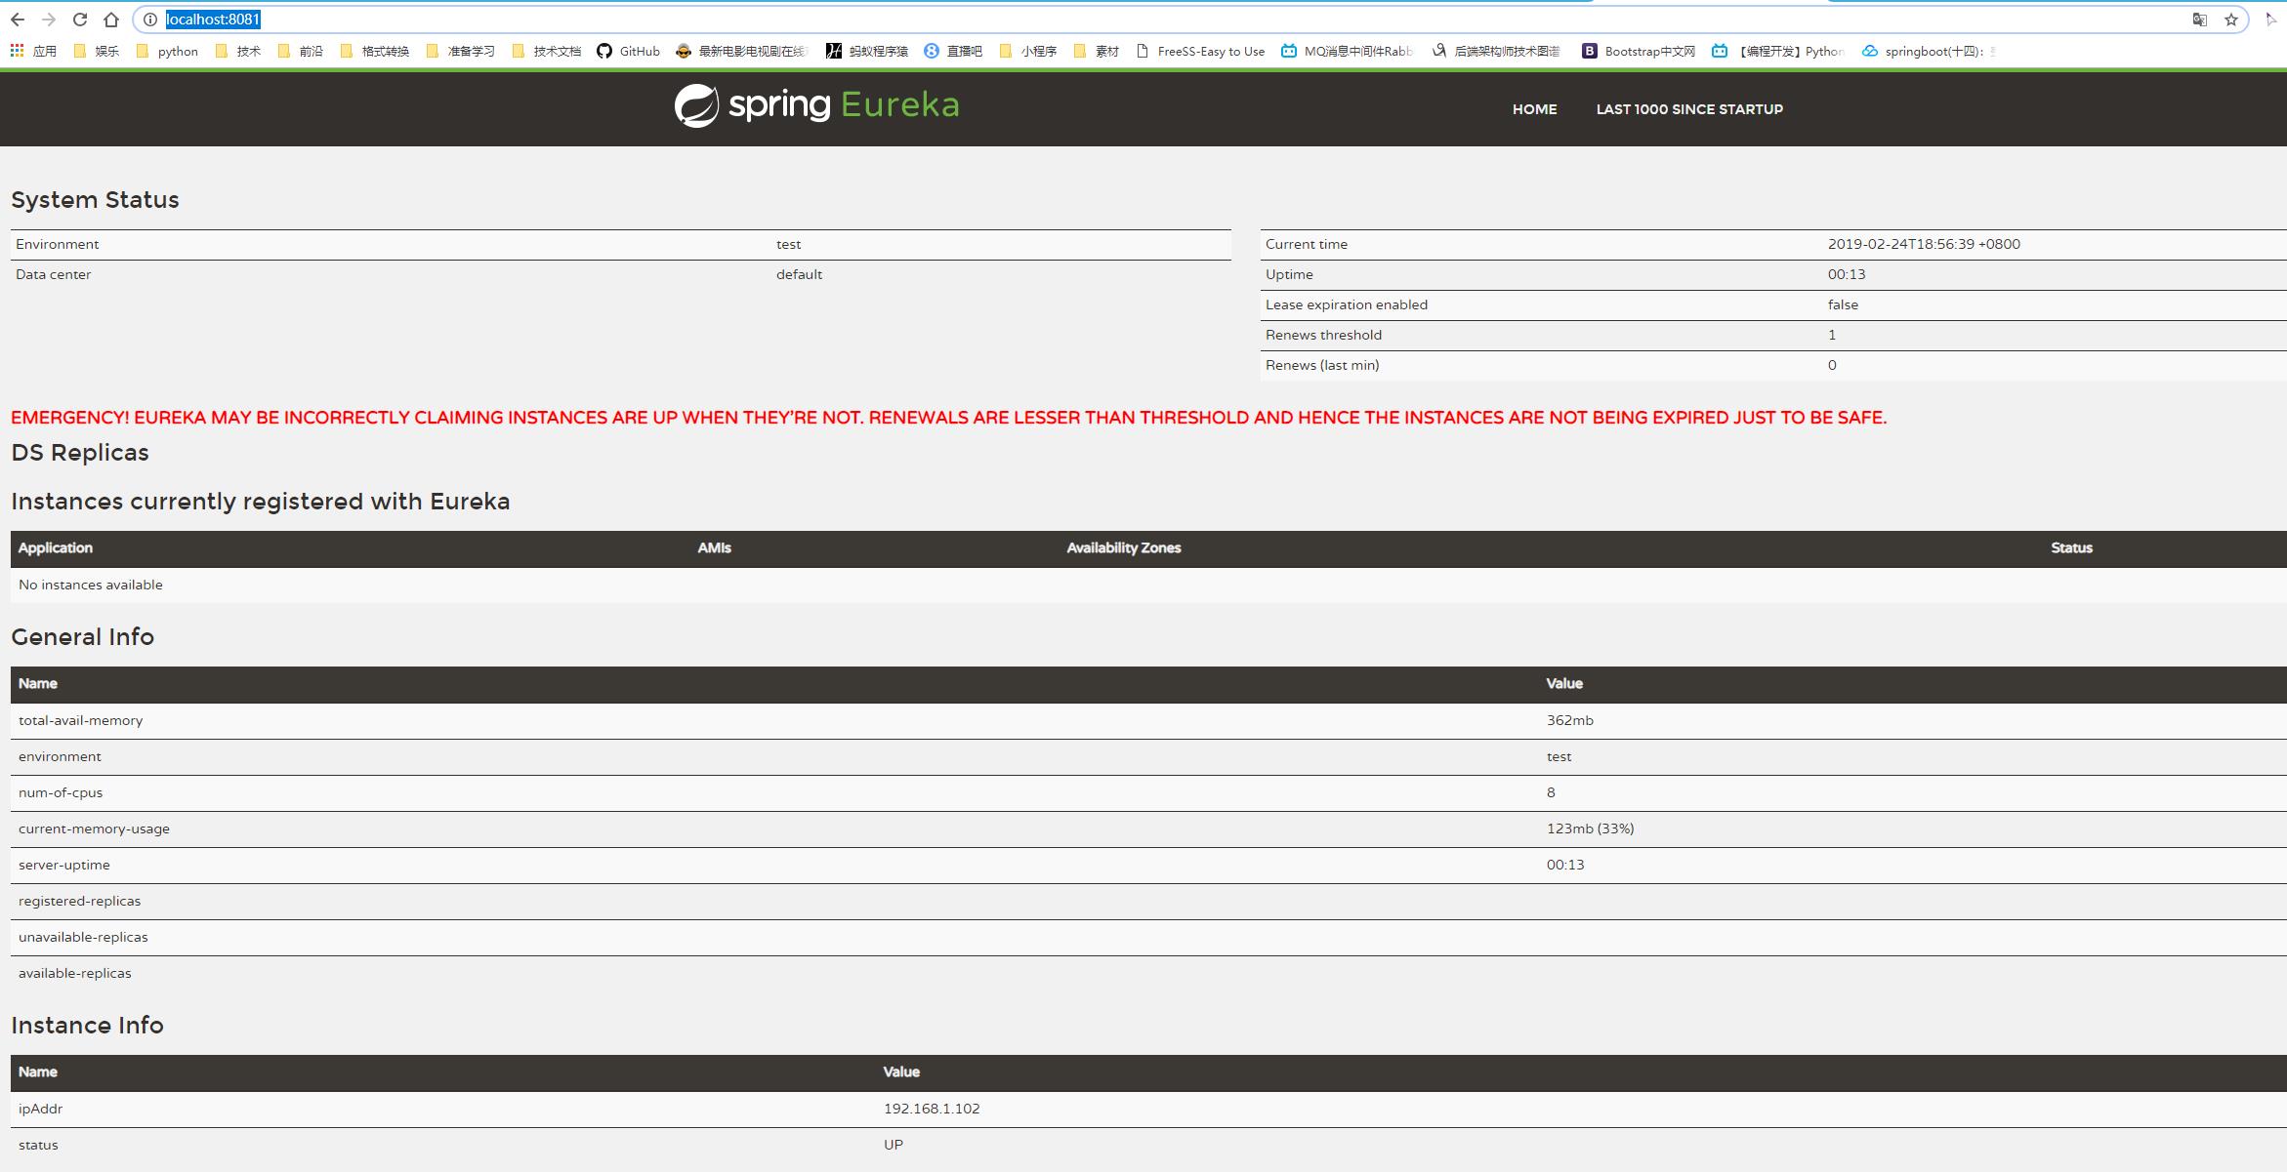
Task: Translate this page via the translate icon
Action: coord(2200,20)
